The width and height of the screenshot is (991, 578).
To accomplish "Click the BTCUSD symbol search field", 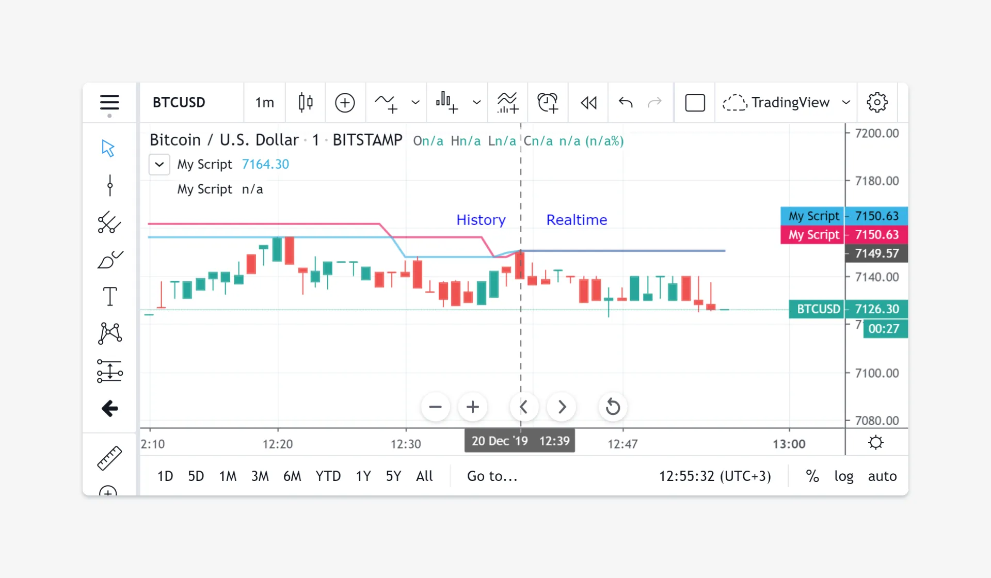I will point(179,102).
